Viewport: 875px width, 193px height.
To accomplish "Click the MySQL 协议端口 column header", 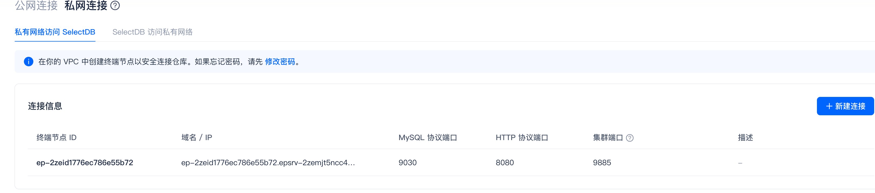I will pos(428,138).
